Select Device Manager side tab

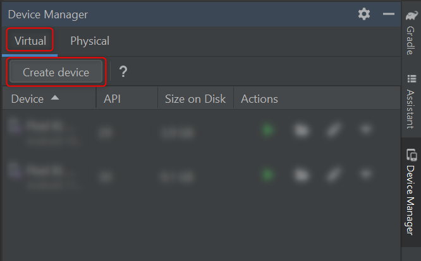click(x=411, y=192)
